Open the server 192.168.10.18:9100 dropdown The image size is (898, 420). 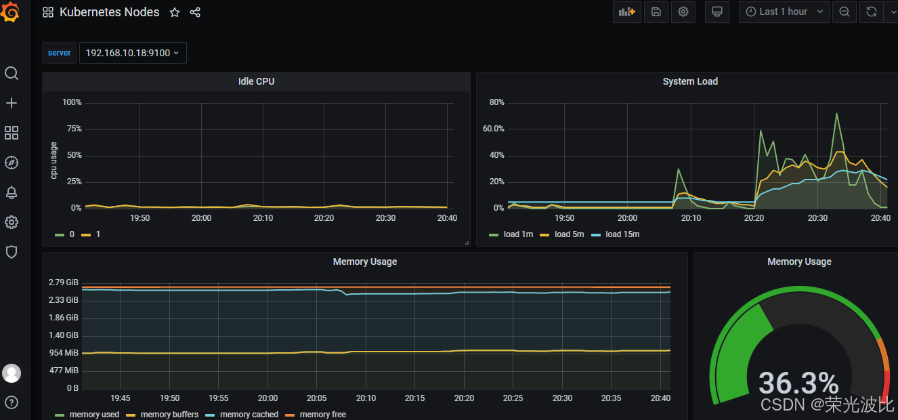tap(133, 53)
